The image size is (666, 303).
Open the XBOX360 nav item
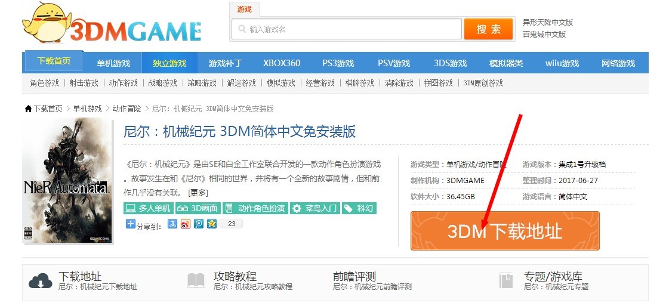click(282, 63)
